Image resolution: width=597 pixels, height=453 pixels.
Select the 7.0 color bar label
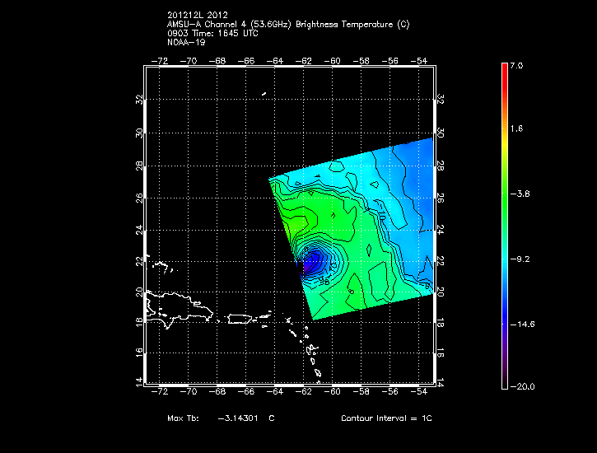(x=515, y=64)
